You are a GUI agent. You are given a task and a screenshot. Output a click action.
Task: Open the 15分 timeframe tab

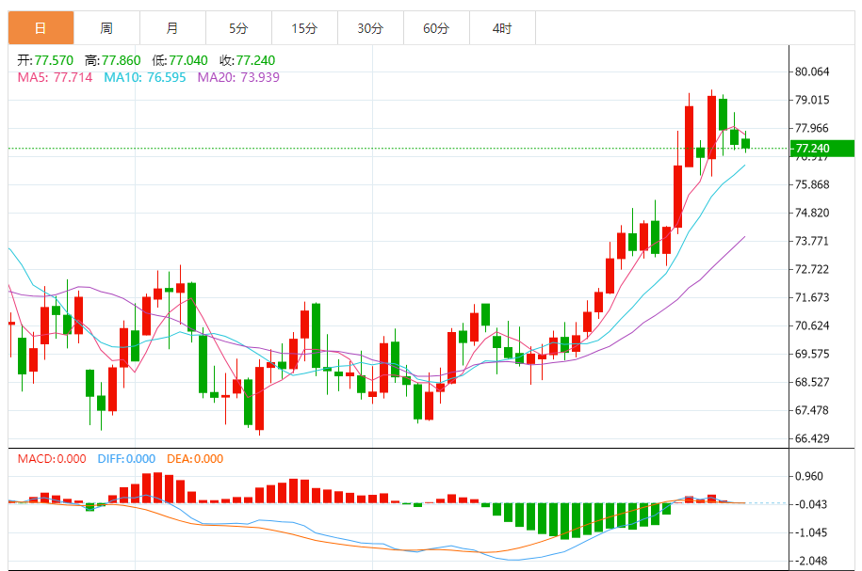click(304, 28)
